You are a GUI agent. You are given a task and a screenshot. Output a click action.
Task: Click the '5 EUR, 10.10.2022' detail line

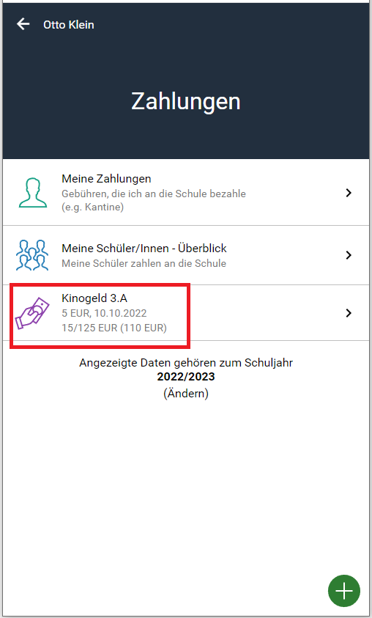pyautogui.click(x=104, y=313)
